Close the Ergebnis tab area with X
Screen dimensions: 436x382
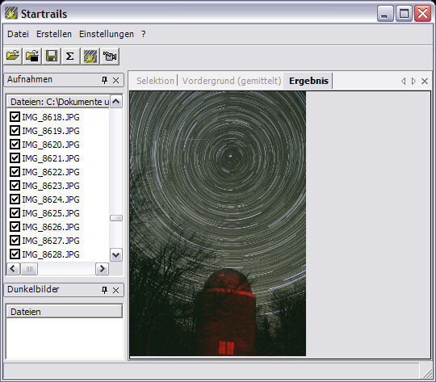point(425,81)
